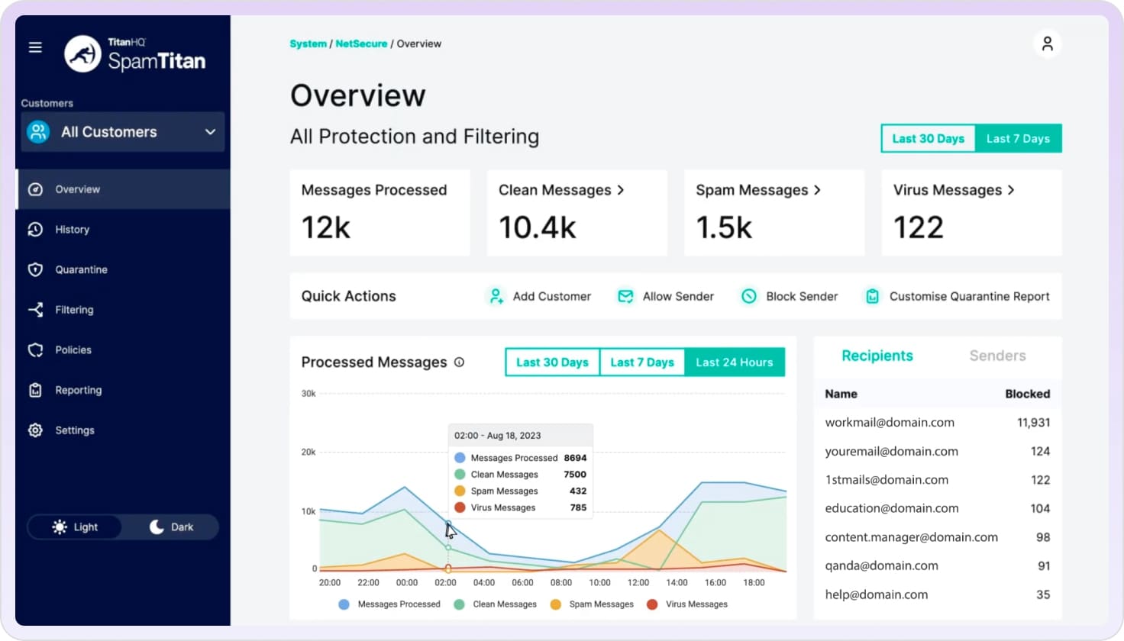Image resolution: width=1124 pixels, height=641 pixels.
Task: Click the Quarantine shield icon
Action: pos(35,269)
